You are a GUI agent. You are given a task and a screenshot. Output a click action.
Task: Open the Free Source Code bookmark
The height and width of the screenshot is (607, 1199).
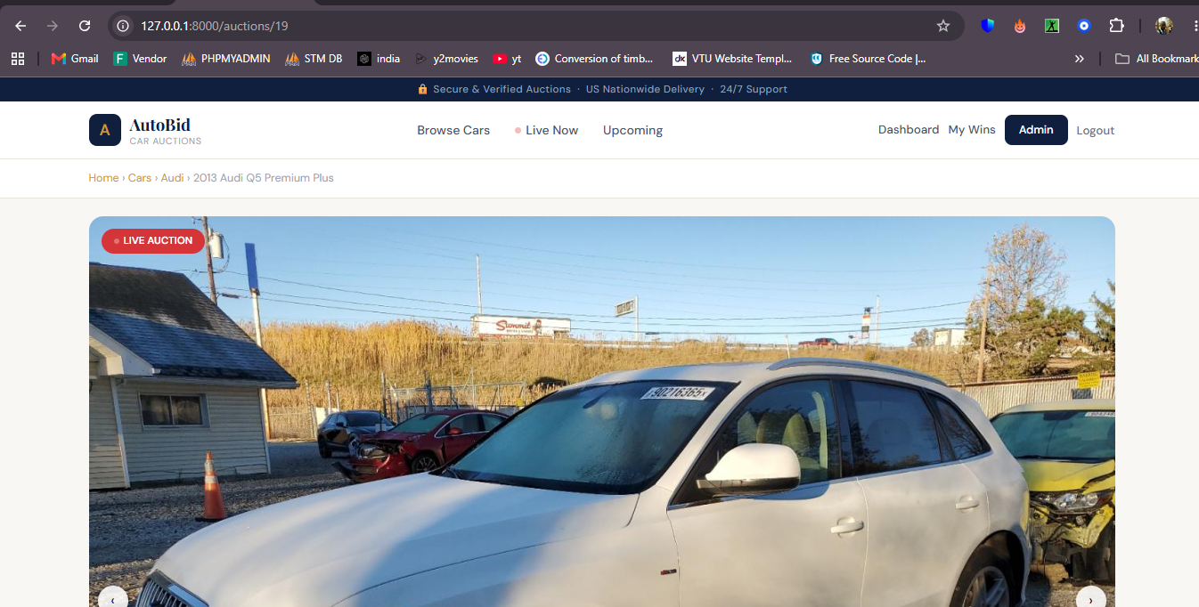click(x=868, y=59)
